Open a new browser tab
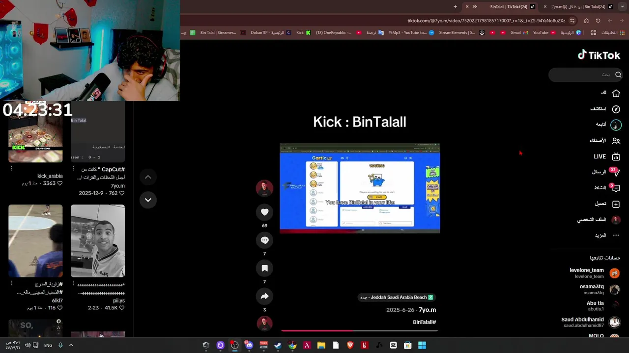Viewport: 629px width, 353px height. click(x=455, y=6)
